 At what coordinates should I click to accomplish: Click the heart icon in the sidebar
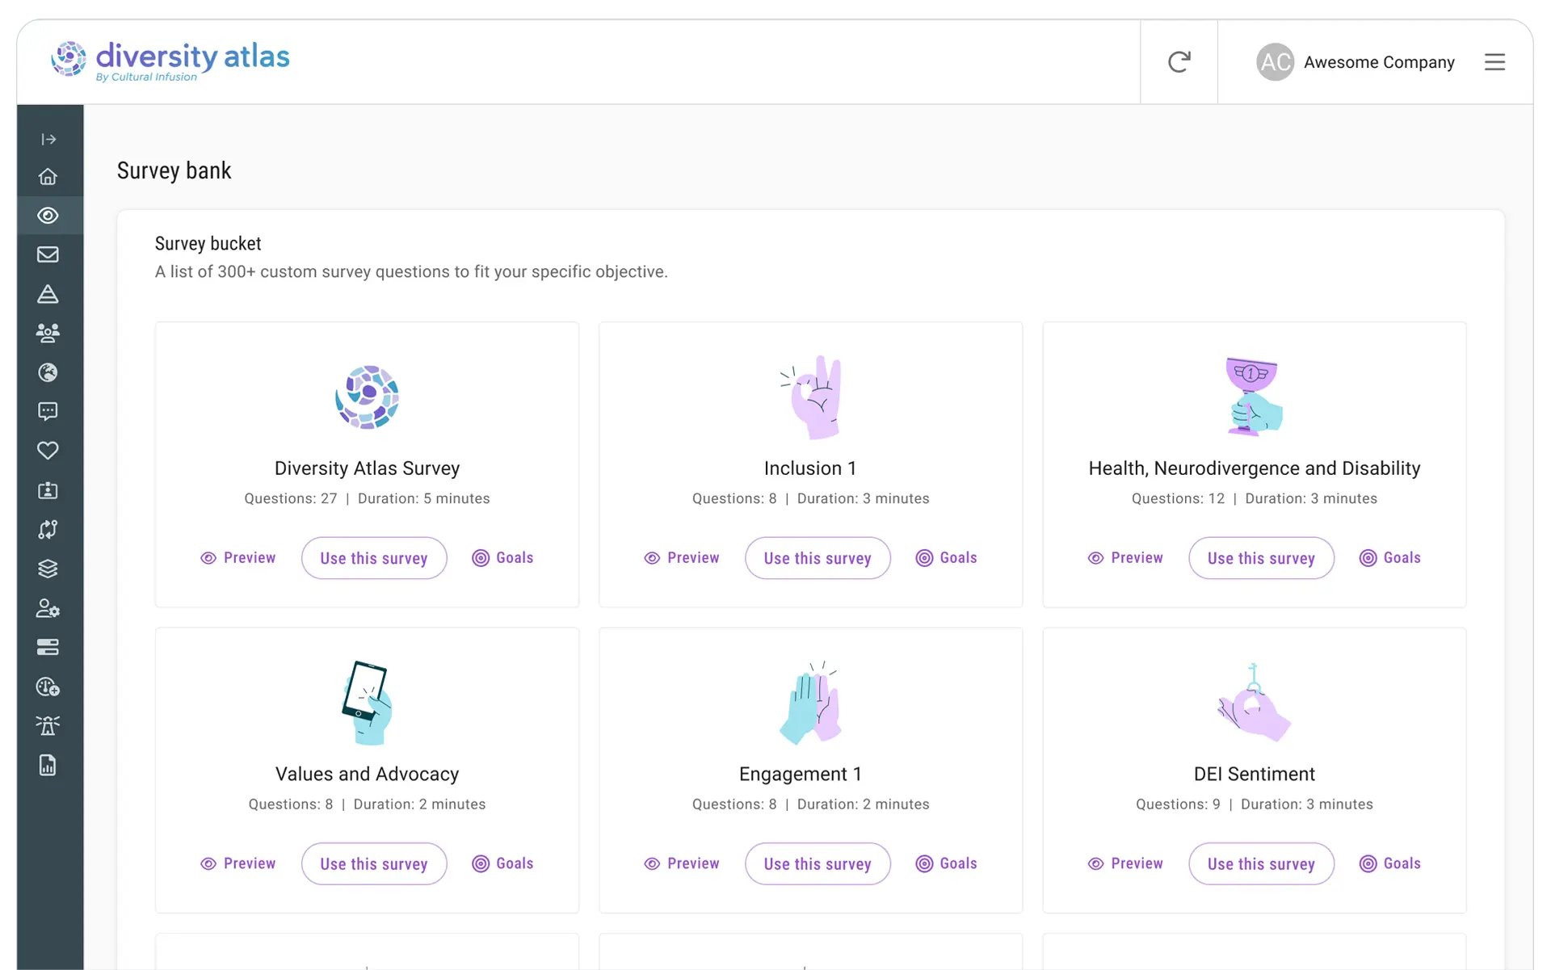pos(48,451)
